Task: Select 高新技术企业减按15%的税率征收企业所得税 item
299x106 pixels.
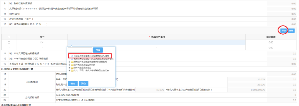Action: click(94, 59)
